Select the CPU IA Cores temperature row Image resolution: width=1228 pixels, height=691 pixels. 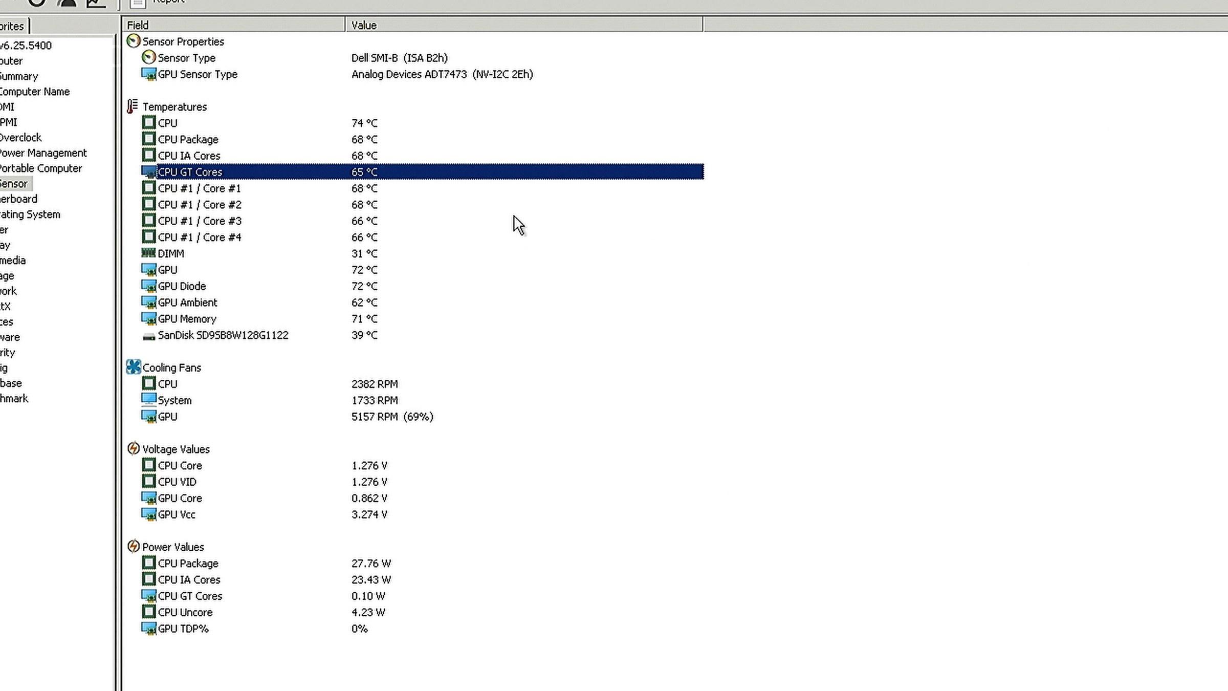pos(422,155)
